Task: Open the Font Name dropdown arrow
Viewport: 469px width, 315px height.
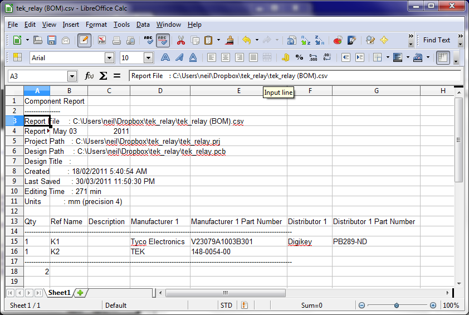Action: 110,58
